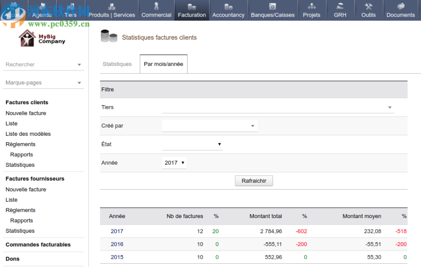The image size is (421, 267).
Task: Click the MyBig Company logo
Action: pyautogui.click(x=42, y=38)
